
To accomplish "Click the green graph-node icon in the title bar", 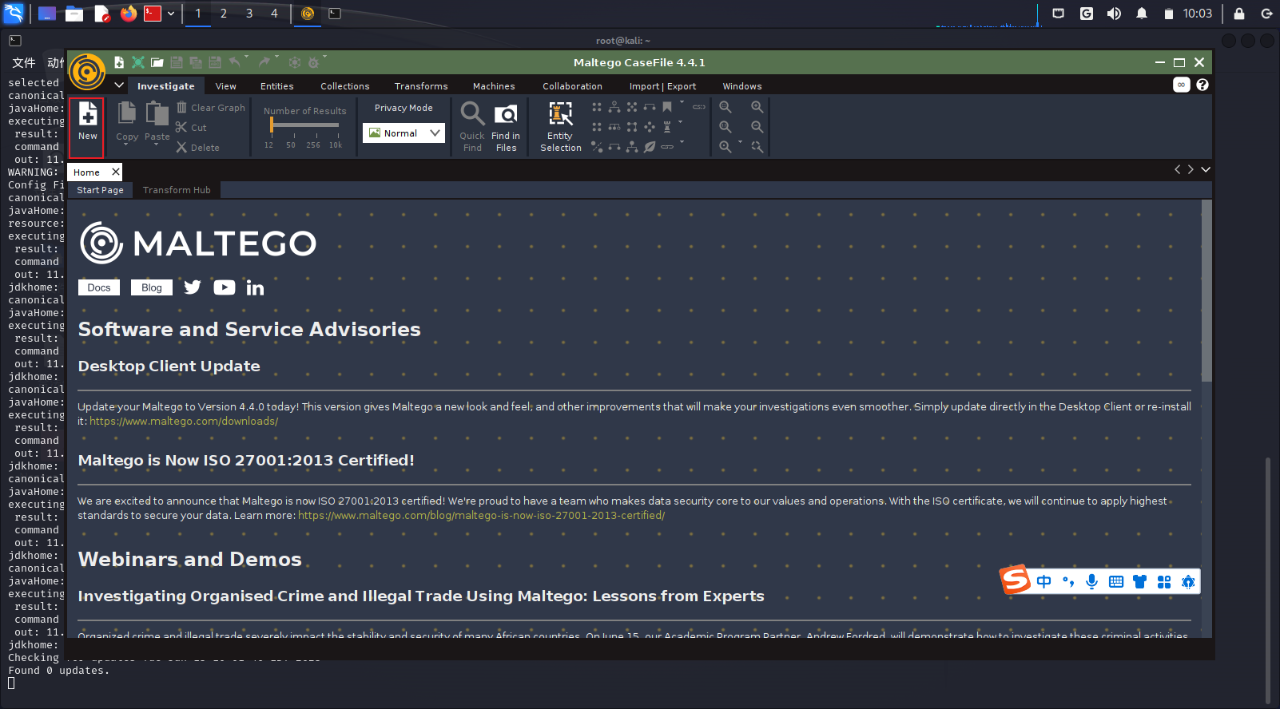I will point(138,62).
